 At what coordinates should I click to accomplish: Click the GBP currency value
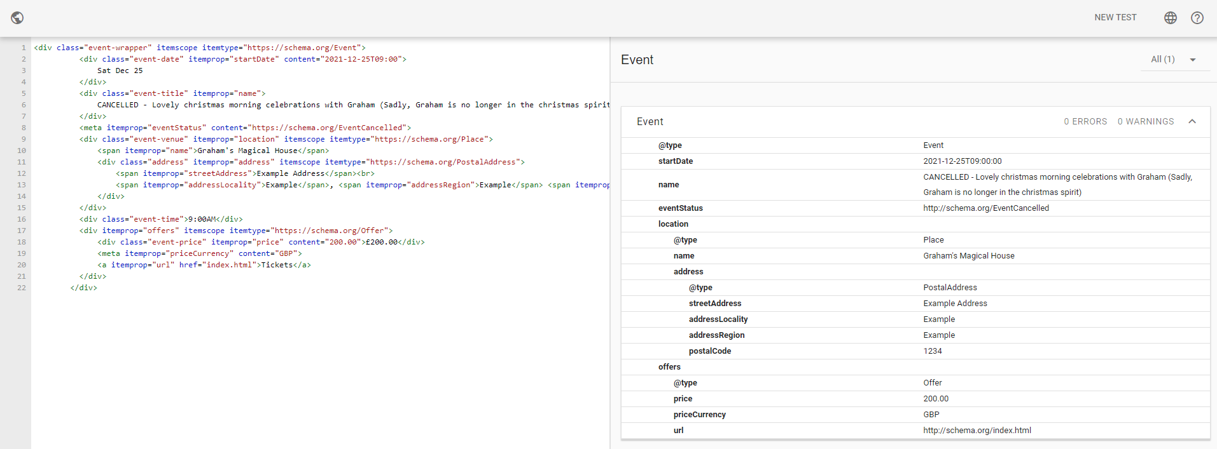point(931,415)
